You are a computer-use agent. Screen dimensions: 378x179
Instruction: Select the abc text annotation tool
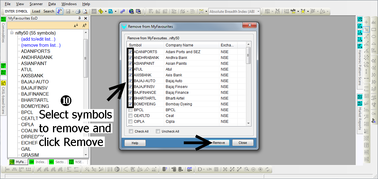[374, 22]
